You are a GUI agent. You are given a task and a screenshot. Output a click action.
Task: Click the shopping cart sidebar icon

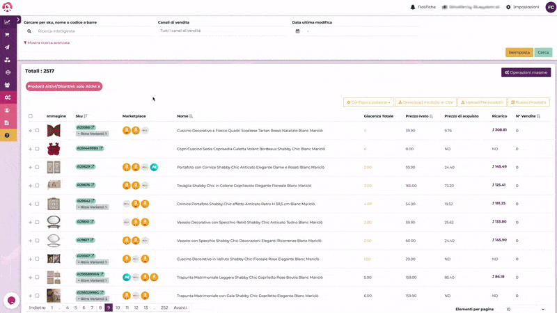pyautogui.click(x=7, y=34)
